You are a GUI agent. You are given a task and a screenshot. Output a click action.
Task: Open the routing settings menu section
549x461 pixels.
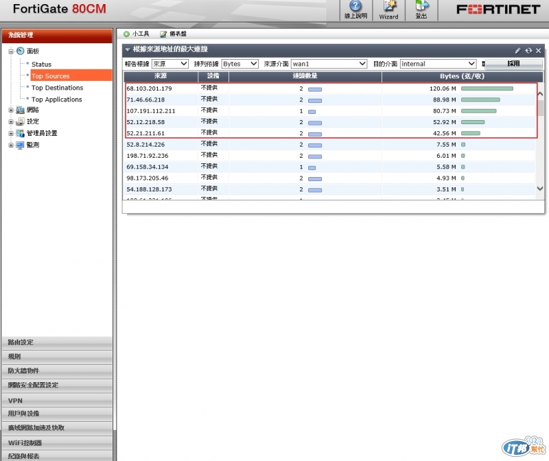[x=57, y=342]
